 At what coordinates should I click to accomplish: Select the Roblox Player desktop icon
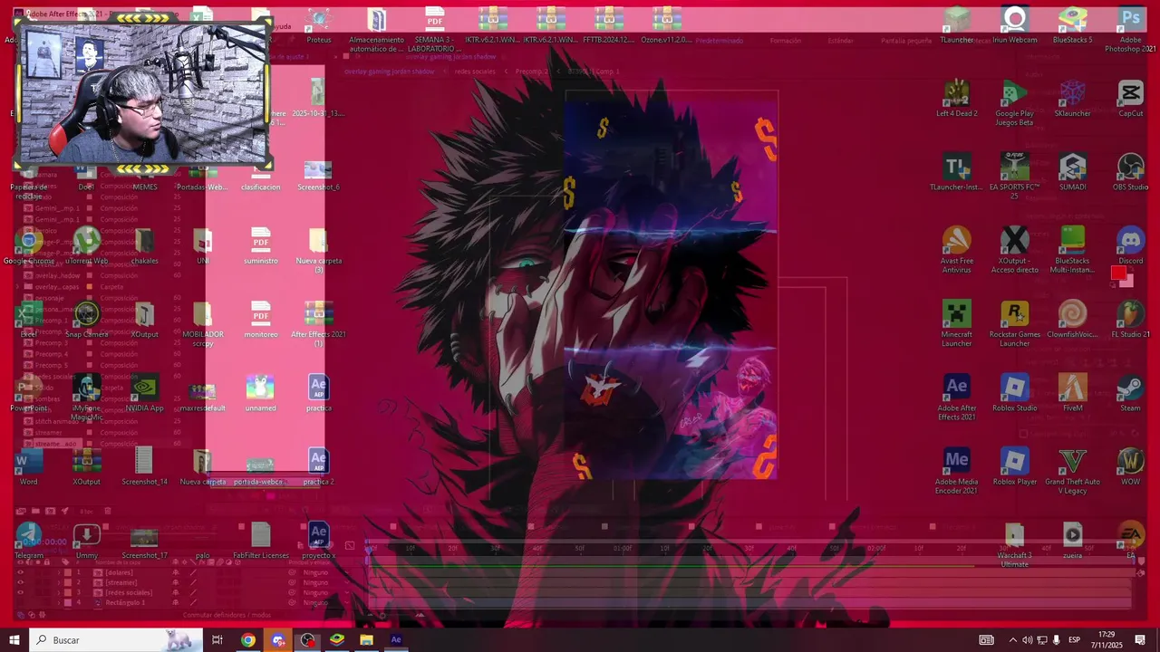[x=1014, y=466]
